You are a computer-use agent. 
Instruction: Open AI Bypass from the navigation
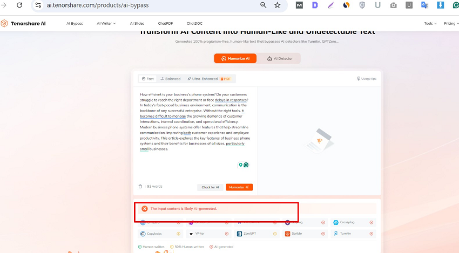75,23
